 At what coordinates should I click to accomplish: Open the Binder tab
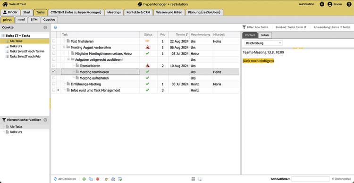[x=10, y=12]
